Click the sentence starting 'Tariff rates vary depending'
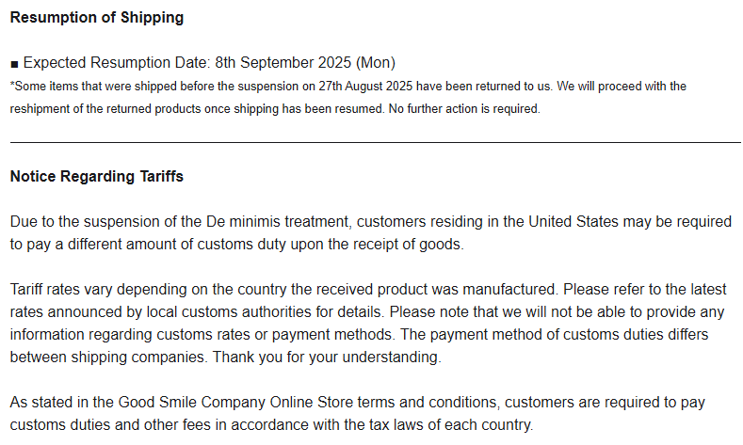The image size is (743, 445). click(284, 289)
